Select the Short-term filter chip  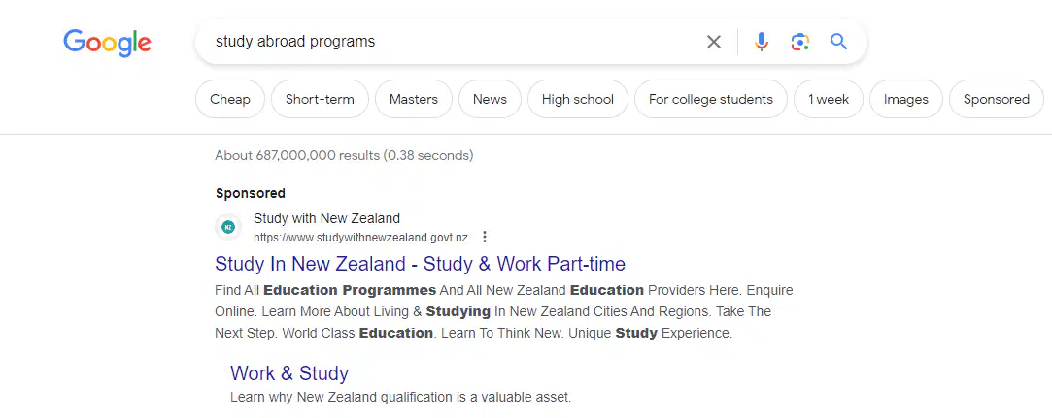click(320, 99)
